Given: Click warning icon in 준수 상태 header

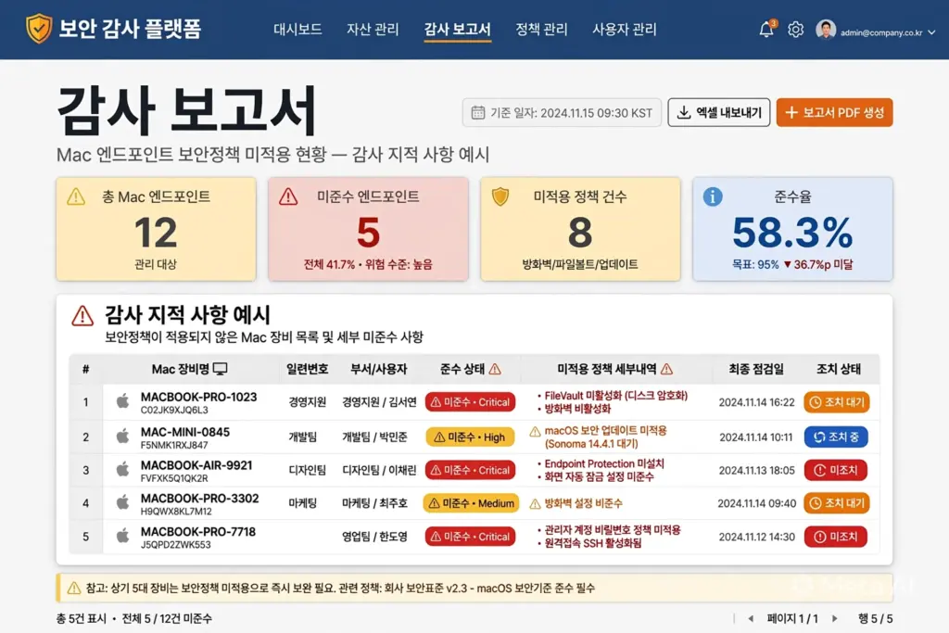Looking at the screenshot, I should [495, 369].
